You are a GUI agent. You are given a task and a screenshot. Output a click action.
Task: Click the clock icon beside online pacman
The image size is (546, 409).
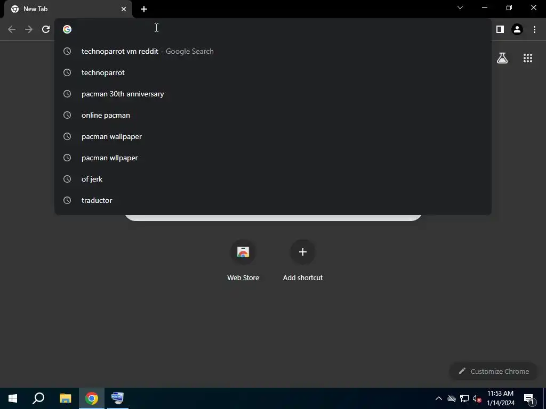pos(67,115)
